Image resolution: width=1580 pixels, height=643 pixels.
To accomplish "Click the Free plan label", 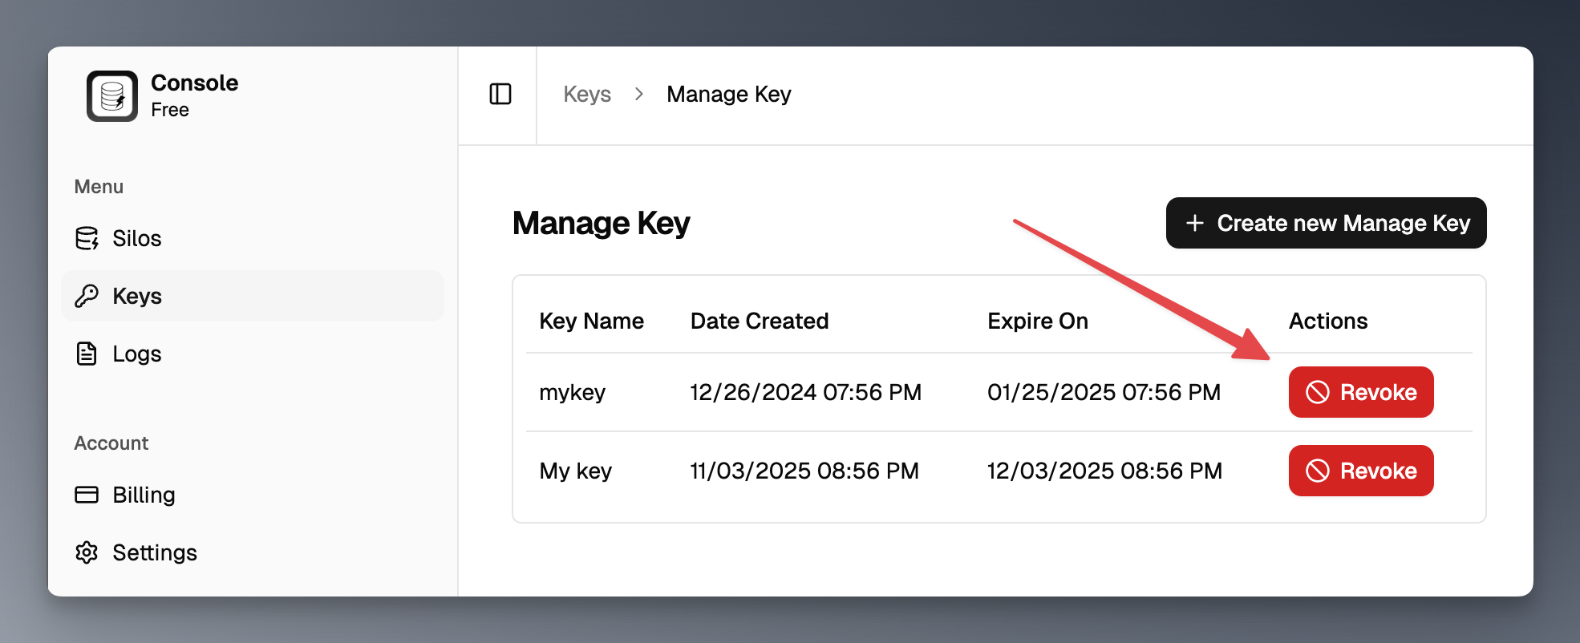I will 170,110.
